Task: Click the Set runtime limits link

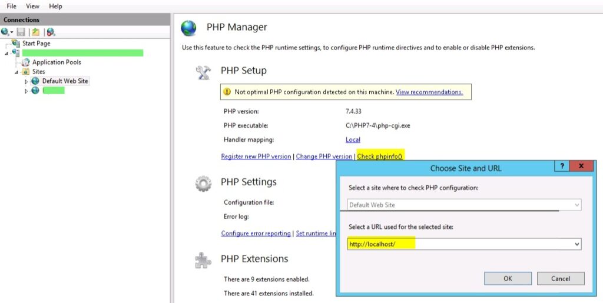Action: pos(316,233)
